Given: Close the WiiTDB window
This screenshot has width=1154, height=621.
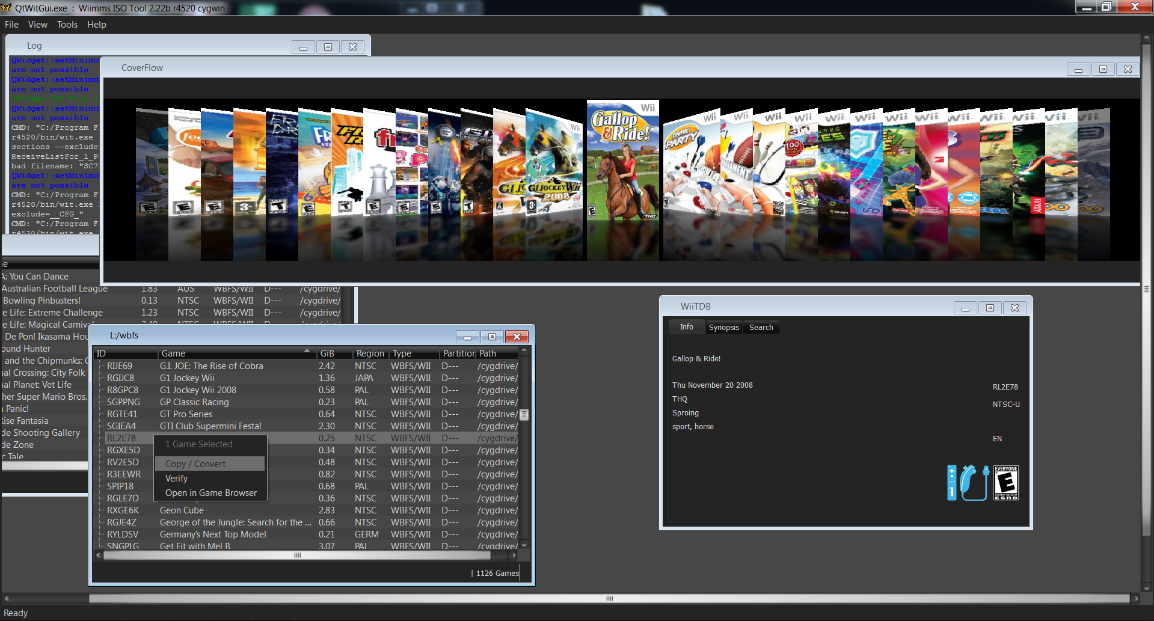Looking at the screenshot, I should [x=1015, y=308].
